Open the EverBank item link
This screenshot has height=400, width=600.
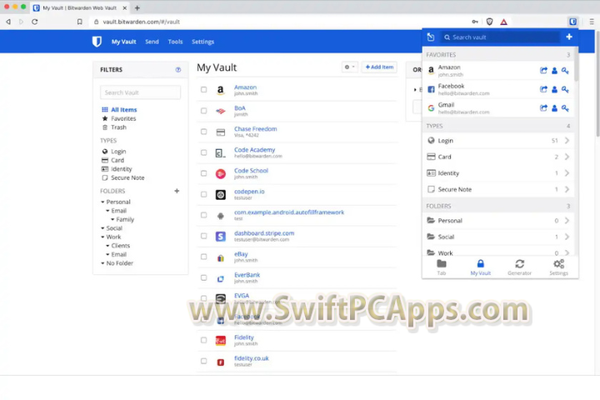(247, 274)
